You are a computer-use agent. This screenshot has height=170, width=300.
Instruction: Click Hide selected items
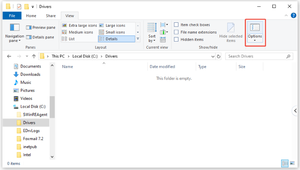pyautogui.click(x=231, y=33)
